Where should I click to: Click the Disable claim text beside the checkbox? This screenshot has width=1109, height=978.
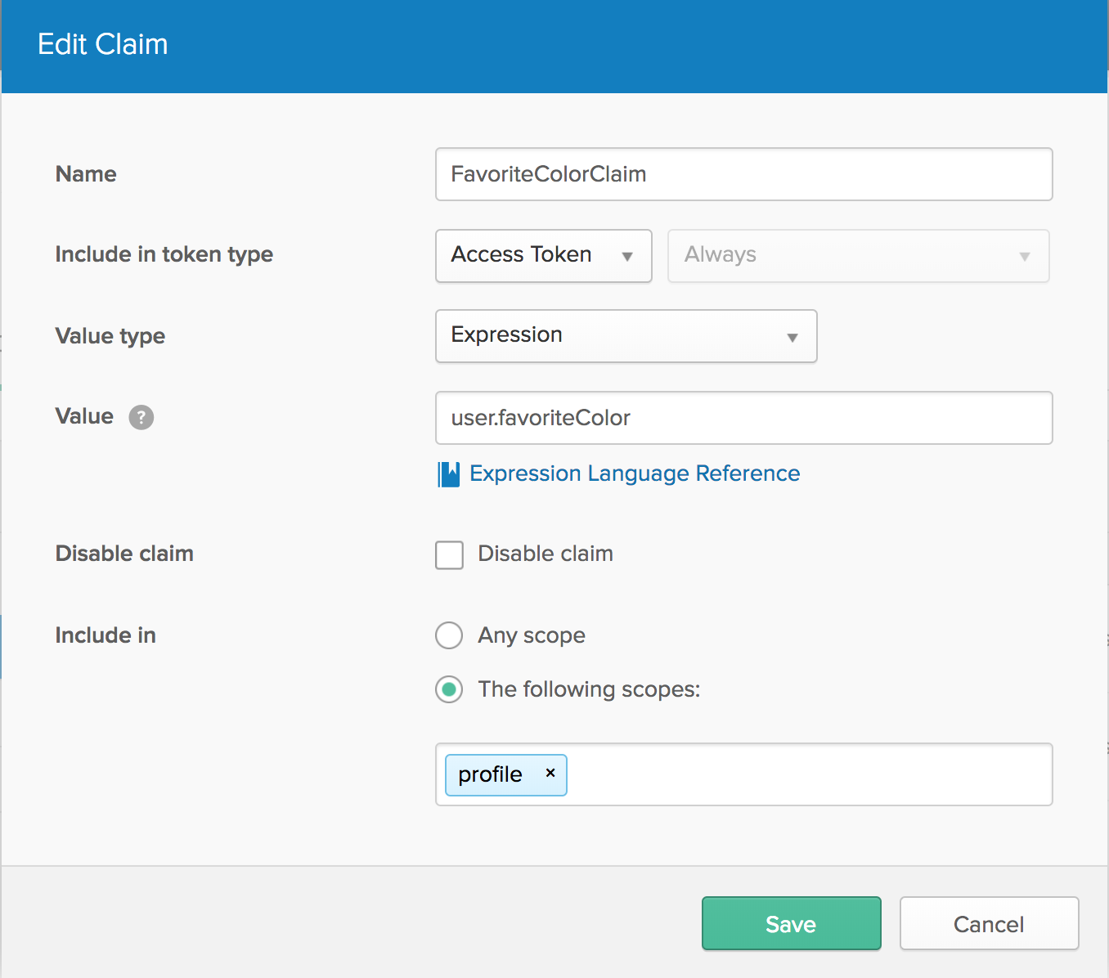pyautogui.click(x=546, y=554)
